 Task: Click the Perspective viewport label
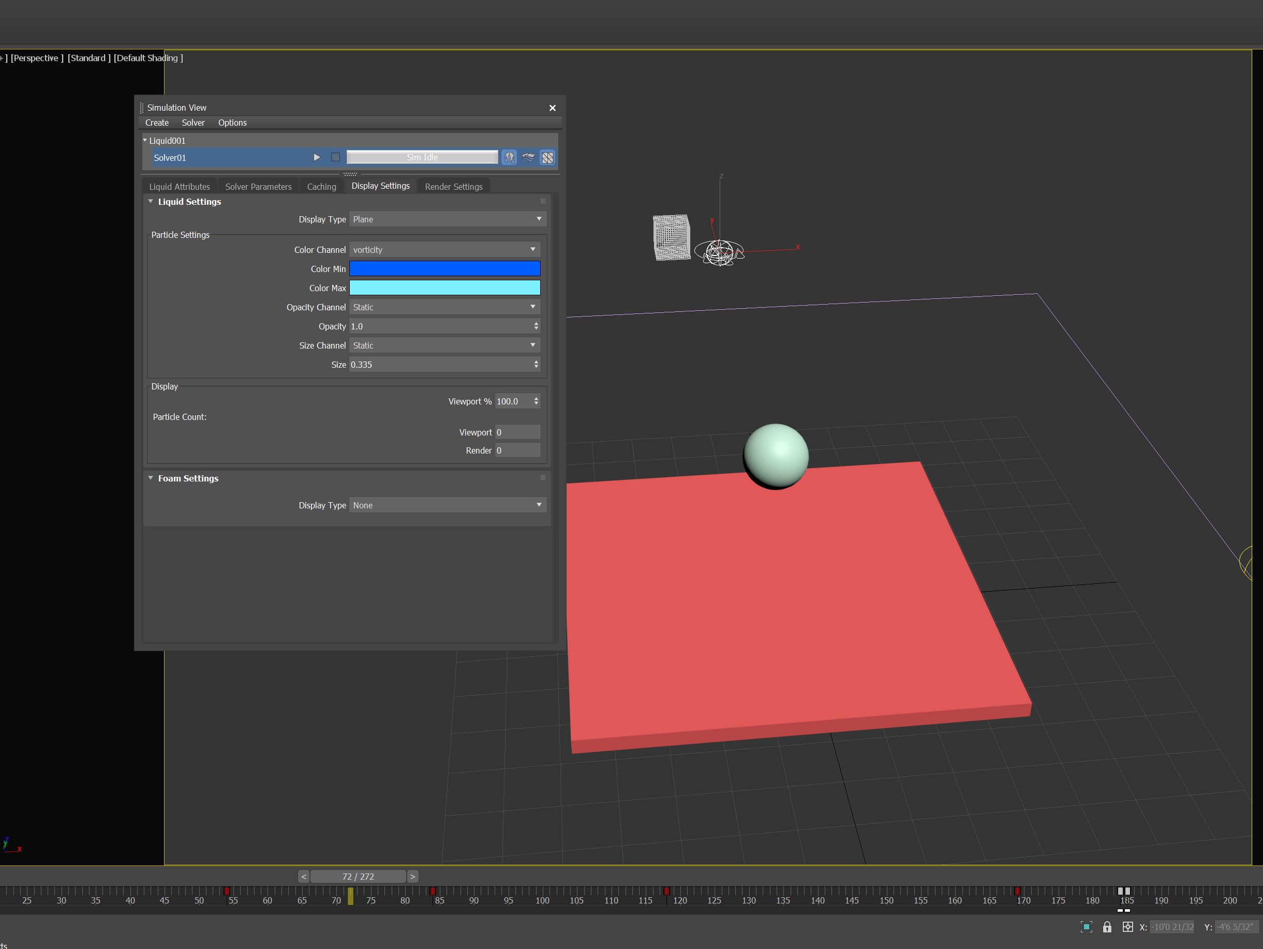pos(37,57)
